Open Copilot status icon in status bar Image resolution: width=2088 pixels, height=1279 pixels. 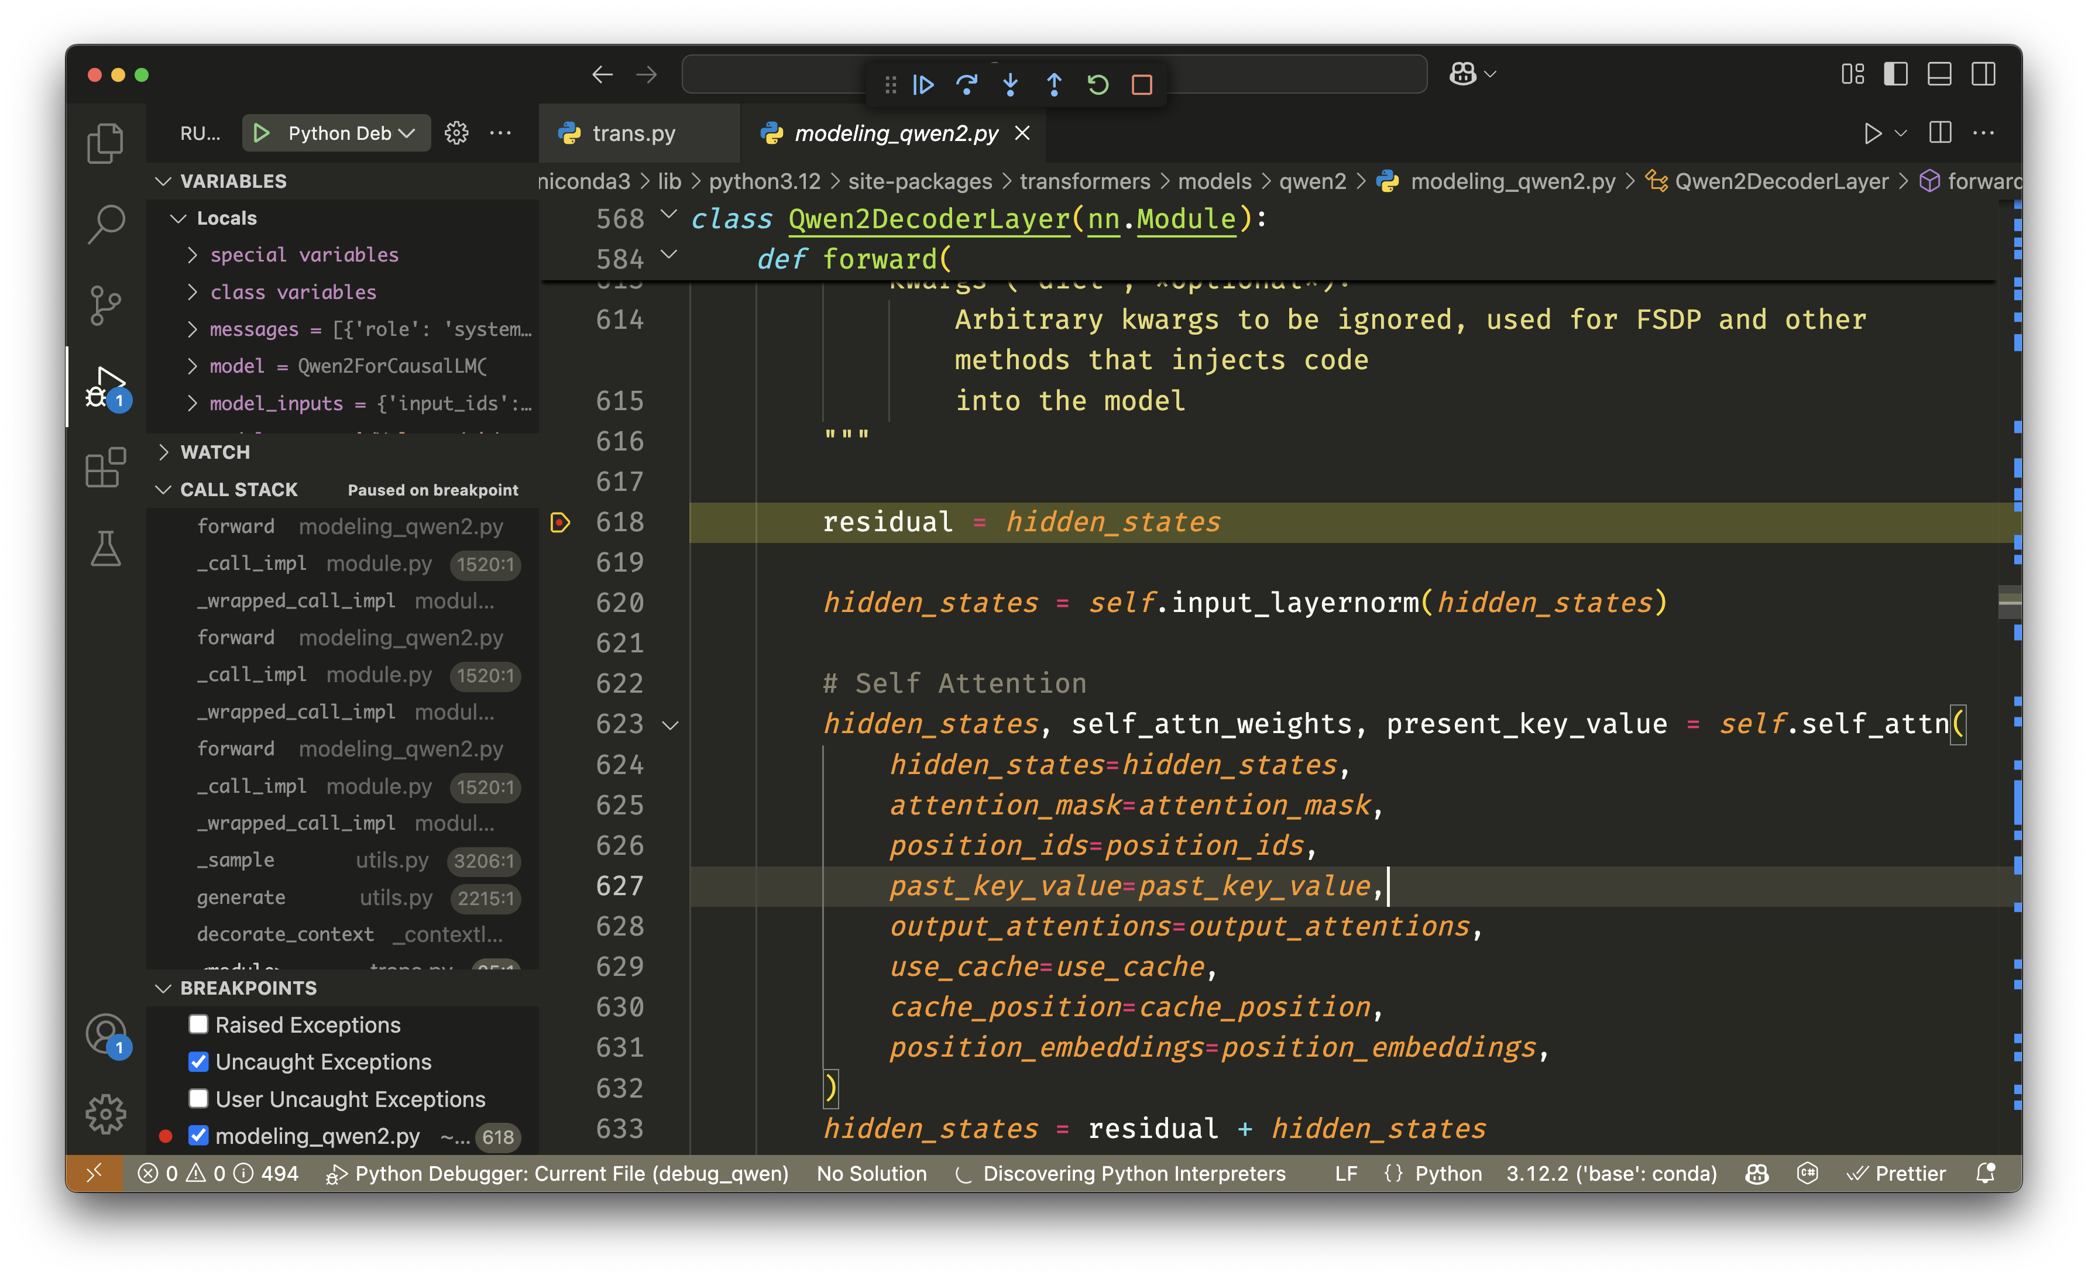point(1757,1173)
